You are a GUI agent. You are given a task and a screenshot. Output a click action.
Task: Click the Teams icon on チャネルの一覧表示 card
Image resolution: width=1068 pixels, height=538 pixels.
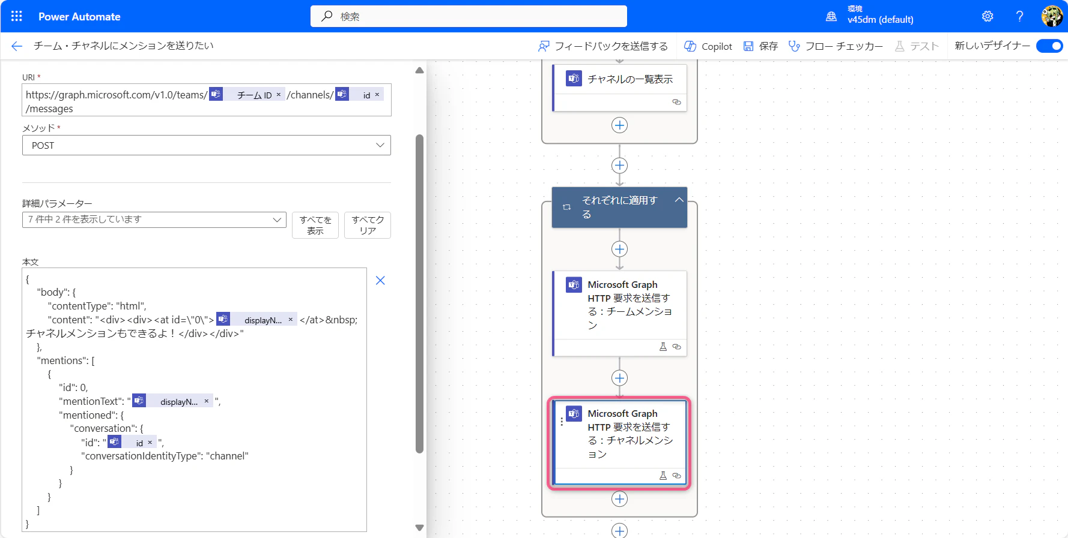[574, 79]
